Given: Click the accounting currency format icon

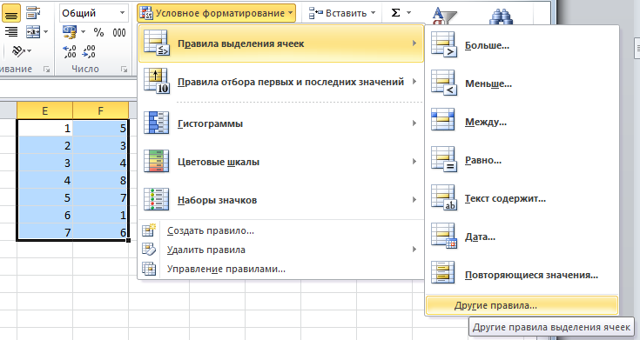Looking at the screenshot, I should (70, 32).
